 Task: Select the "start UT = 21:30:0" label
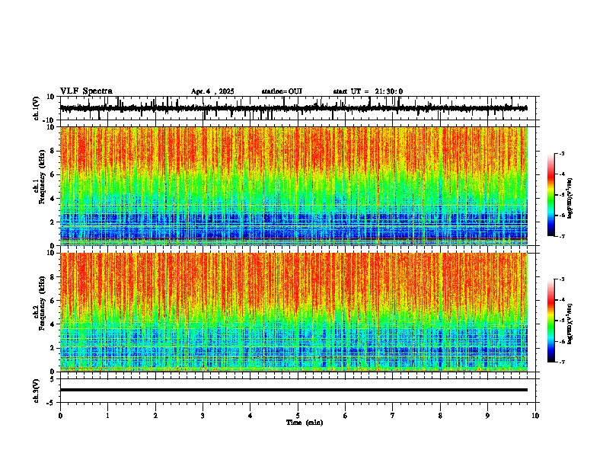368,91
